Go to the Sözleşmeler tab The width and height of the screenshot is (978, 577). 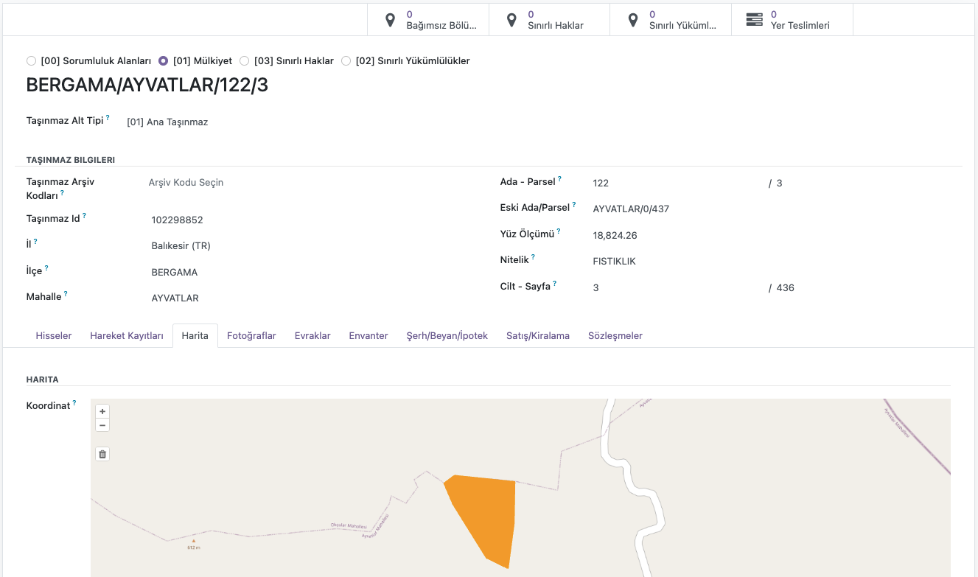tap(615, 336)
